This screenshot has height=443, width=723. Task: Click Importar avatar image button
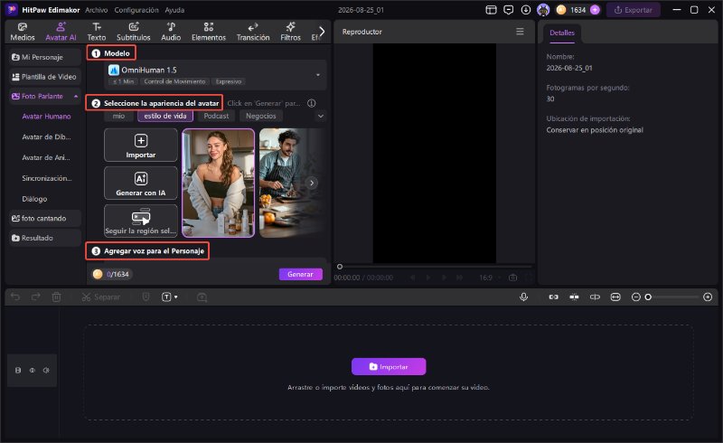pos(141,146)
